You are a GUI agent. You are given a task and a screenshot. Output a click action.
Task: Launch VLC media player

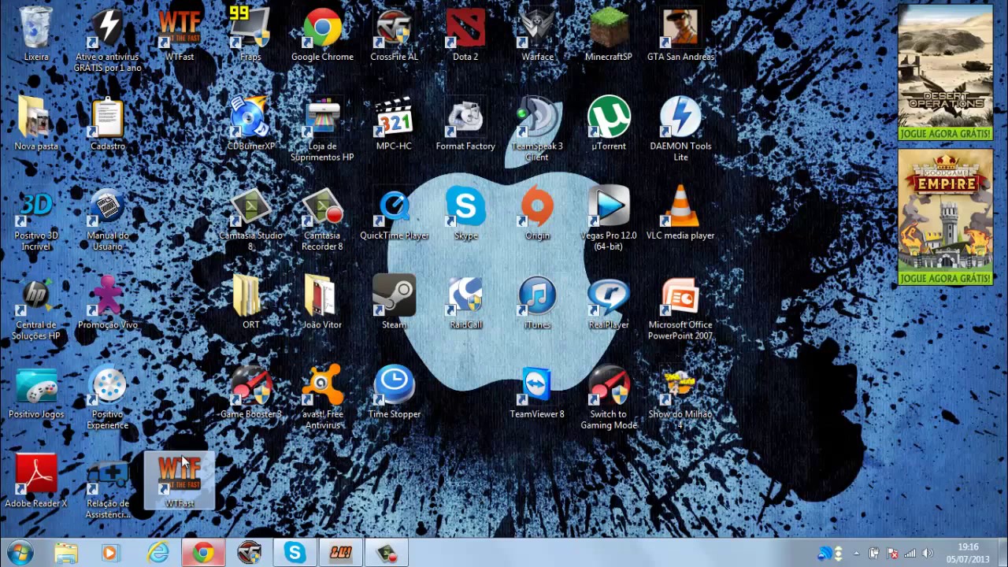[680, 213]
